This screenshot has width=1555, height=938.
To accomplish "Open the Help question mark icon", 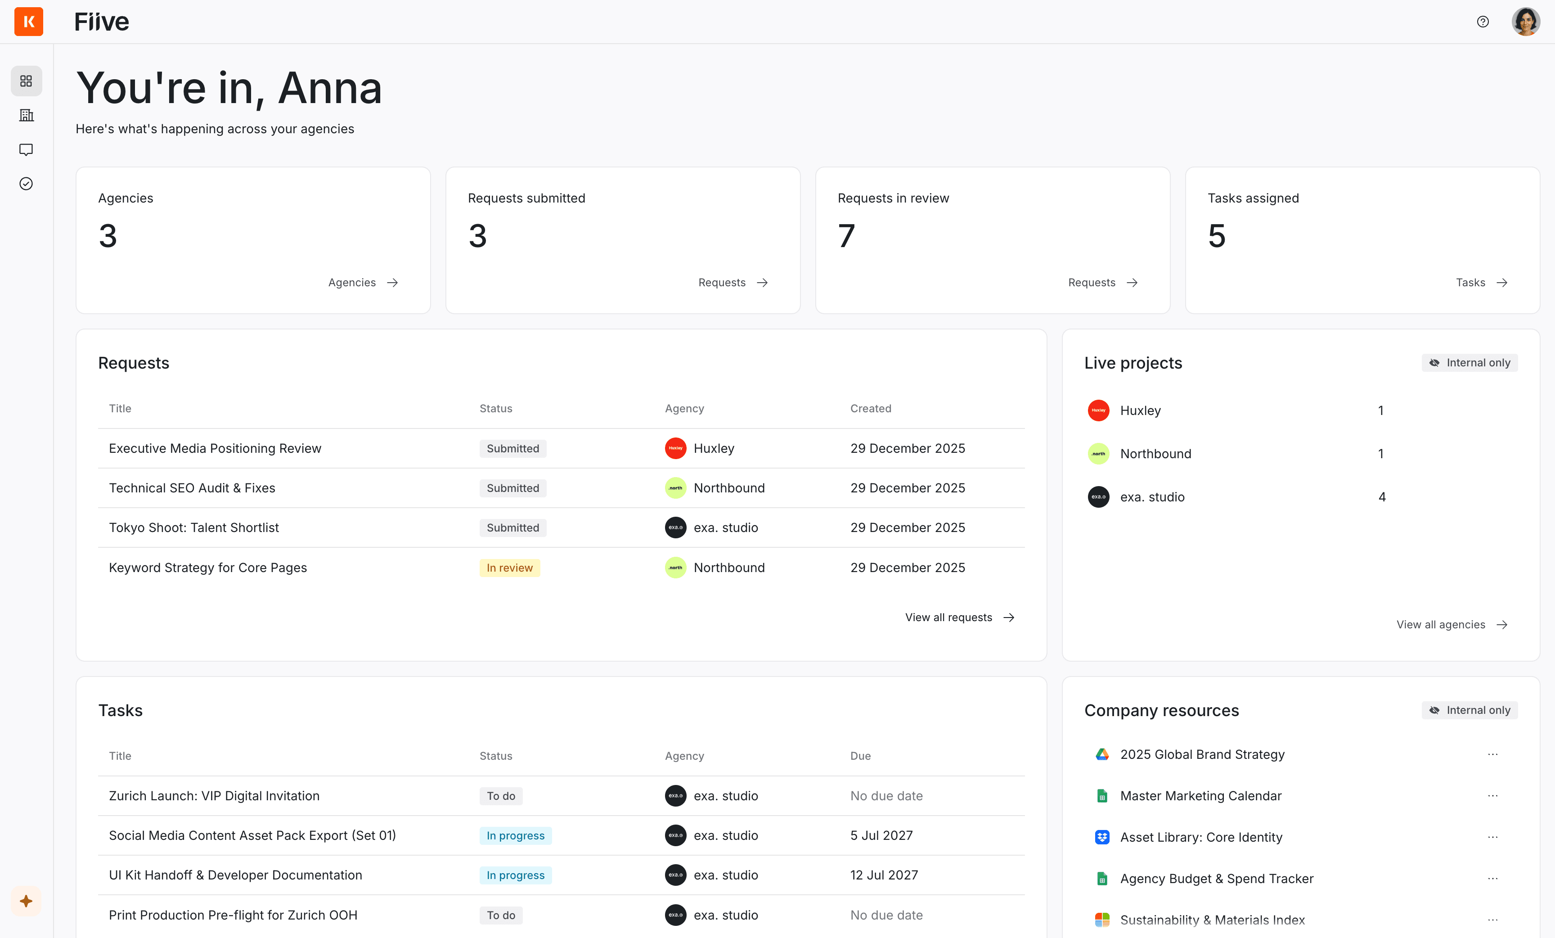I will 1483,22.
